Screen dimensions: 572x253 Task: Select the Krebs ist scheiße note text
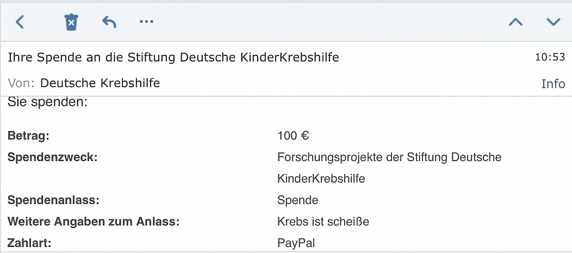(x=323, y=221)
